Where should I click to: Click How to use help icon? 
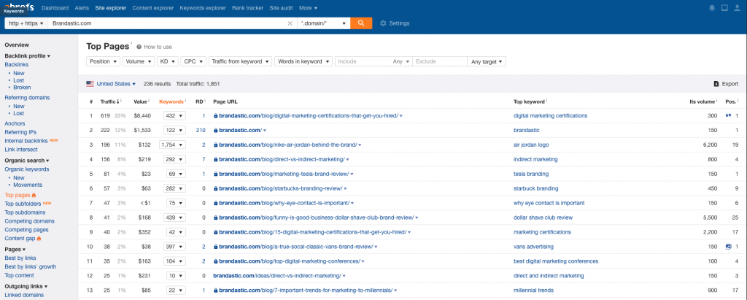(x=139, y=47)
